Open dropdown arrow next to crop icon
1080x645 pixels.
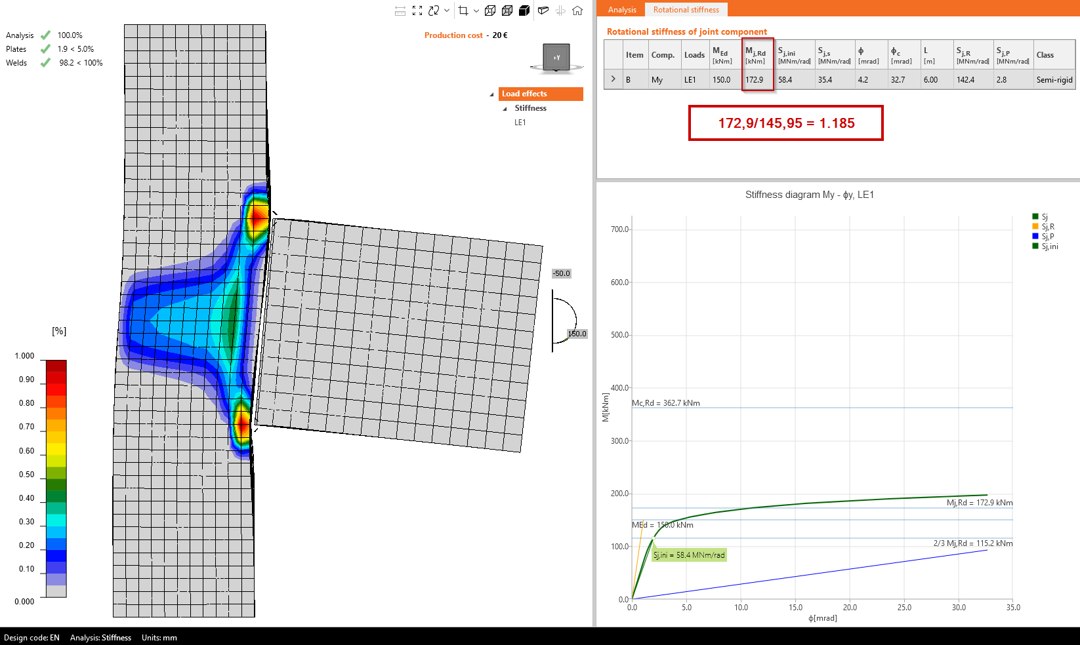(x=476, y=10)
